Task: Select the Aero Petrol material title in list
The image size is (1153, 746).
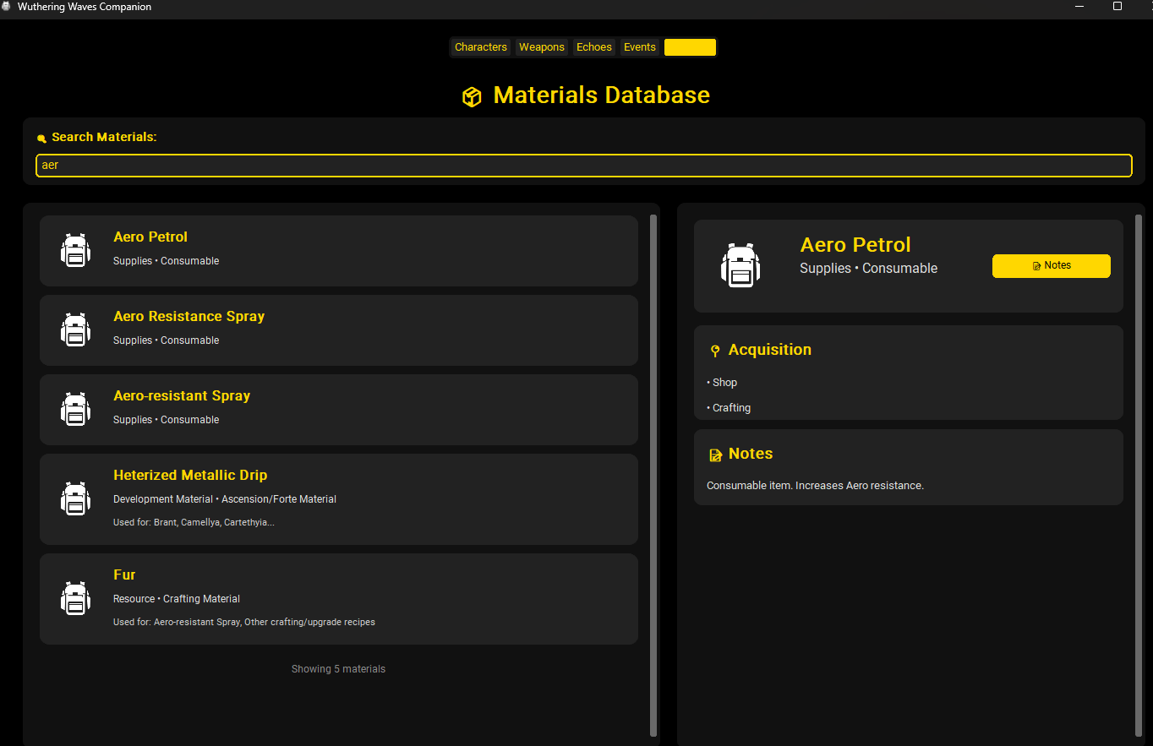Action: coord(150,237)
